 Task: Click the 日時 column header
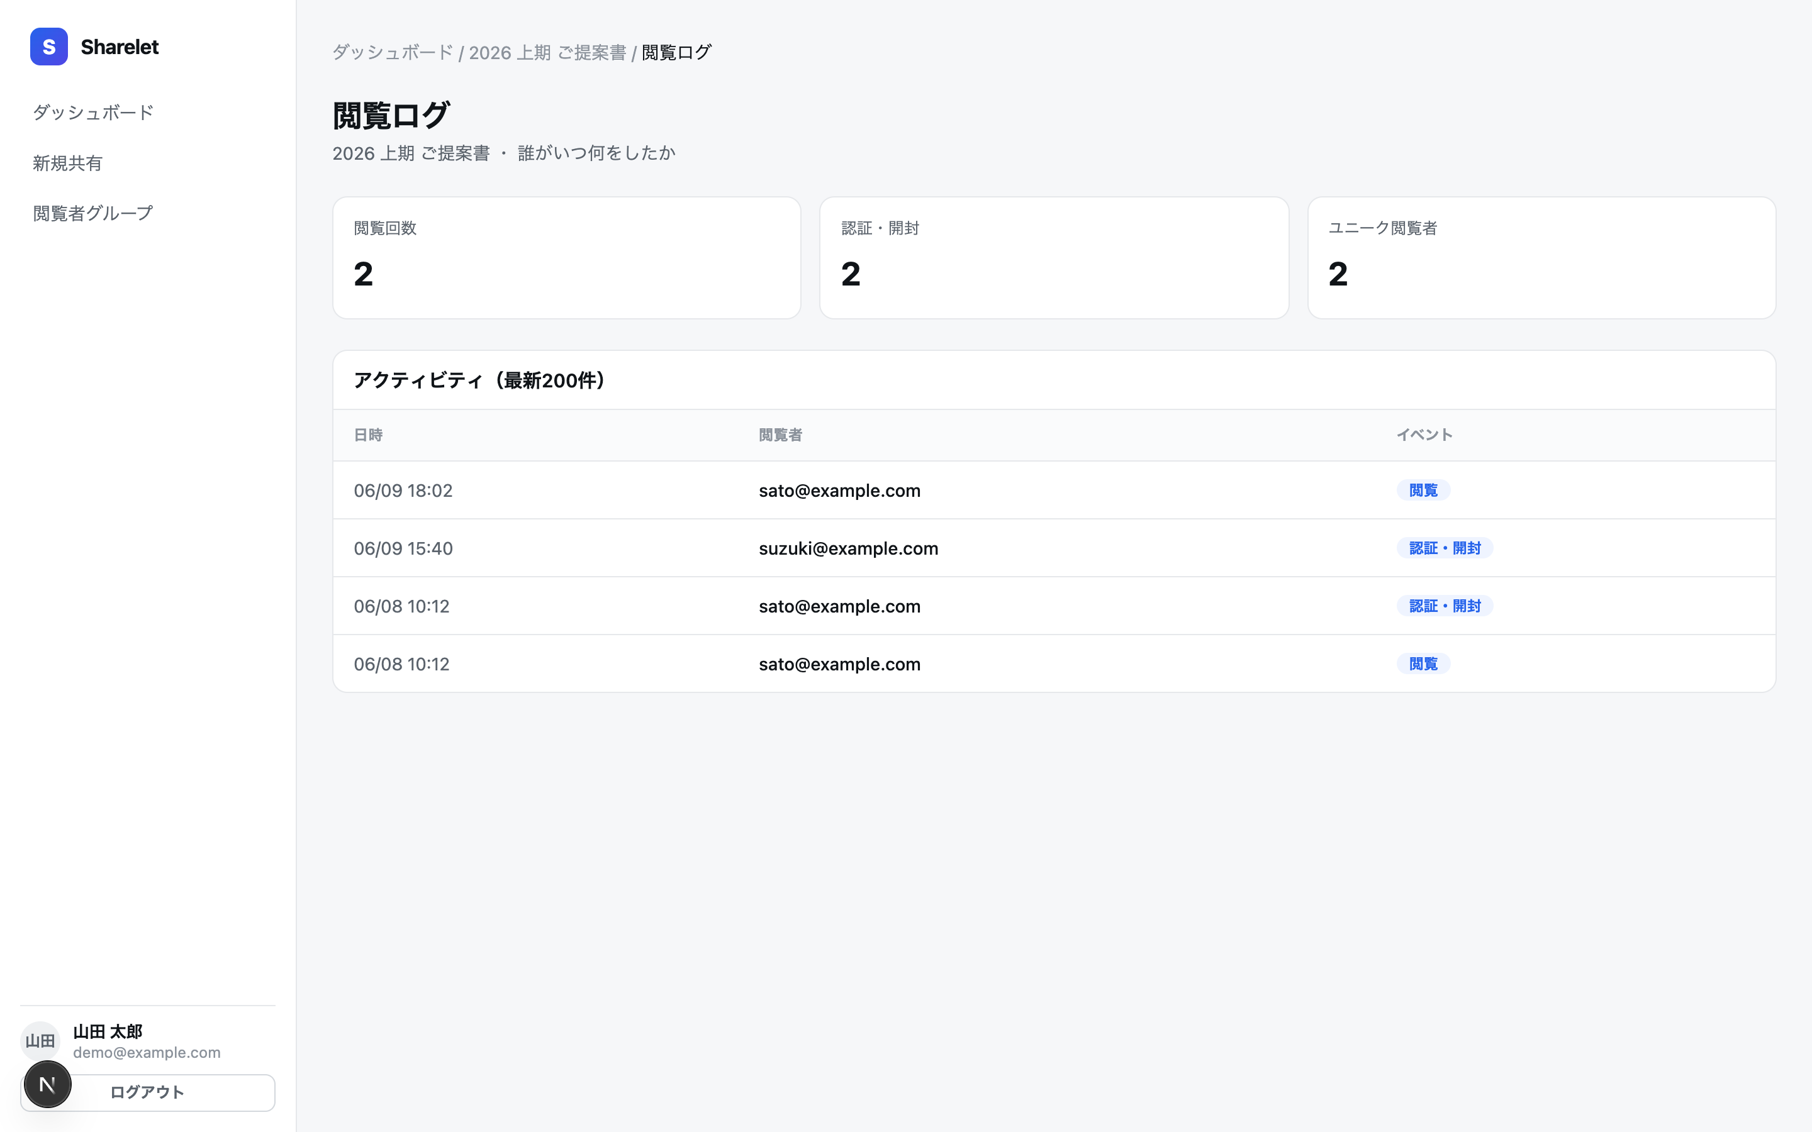pos(369,435)
